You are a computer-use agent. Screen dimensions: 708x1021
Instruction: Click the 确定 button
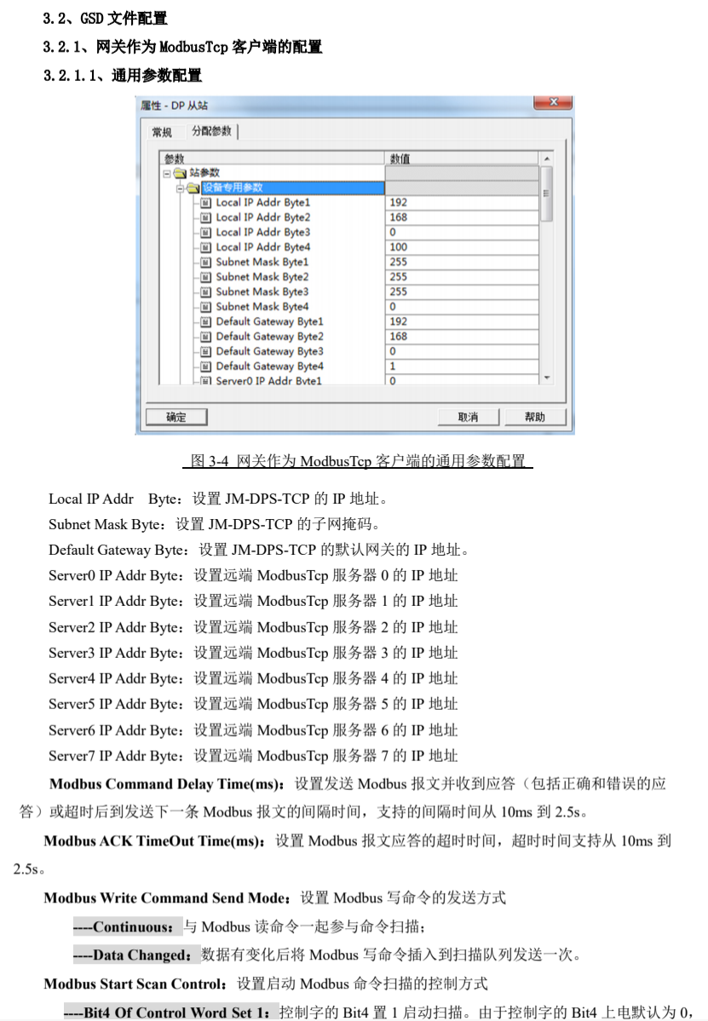click(176, 417)
